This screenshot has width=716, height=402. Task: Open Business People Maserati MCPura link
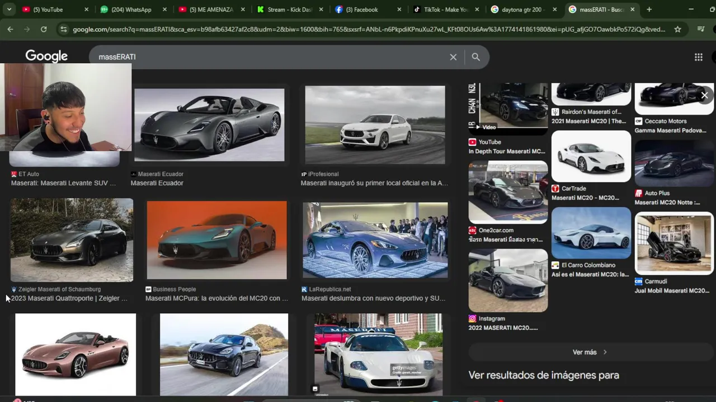click(x=216, y=298)
